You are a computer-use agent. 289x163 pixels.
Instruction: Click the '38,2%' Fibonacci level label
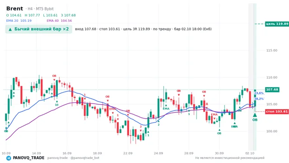click(x=259, y=99)
